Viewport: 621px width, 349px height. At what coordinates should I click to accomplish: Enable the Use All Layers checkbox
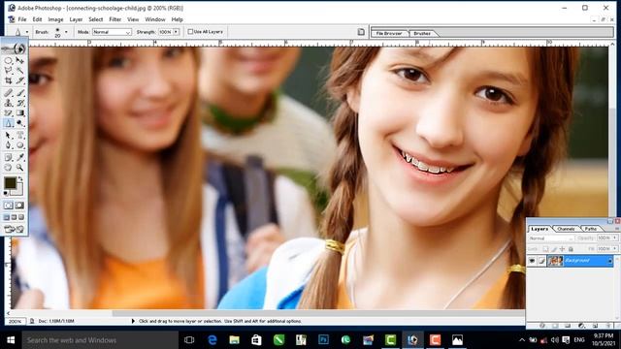pos(190,32)
